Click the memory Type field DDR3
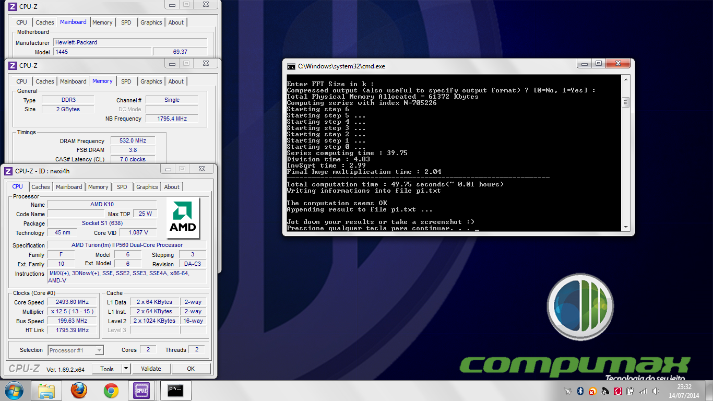The width and height of the screenshot is (713, 401). 68,100
